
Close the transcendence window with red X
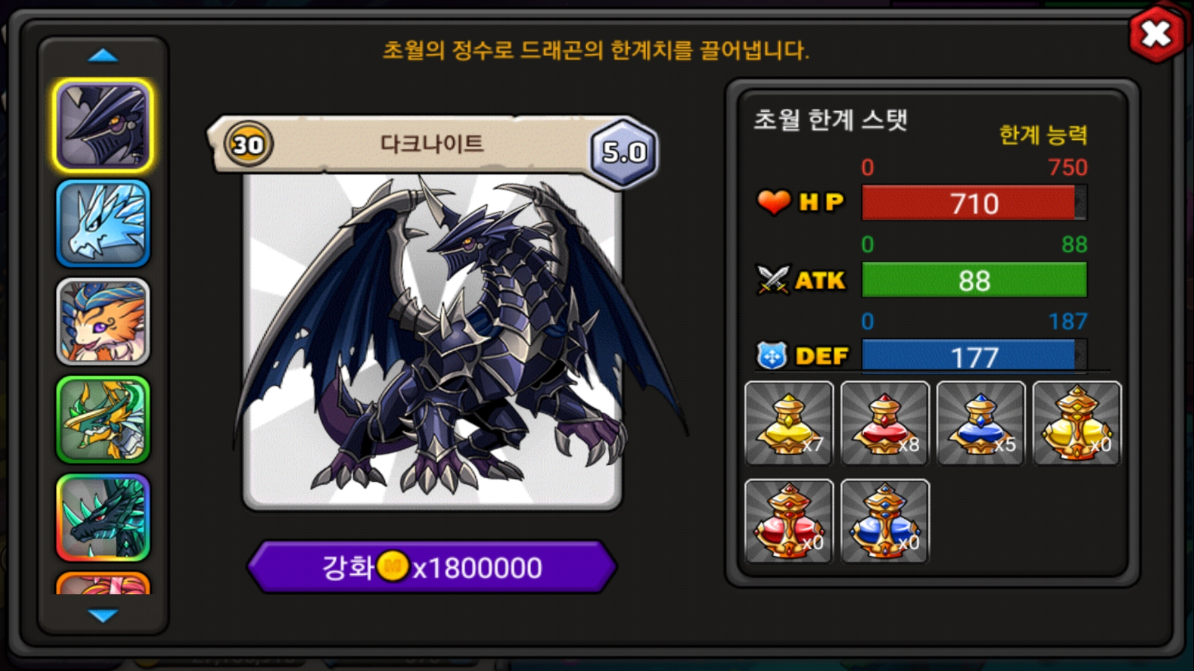[1157, 34]
